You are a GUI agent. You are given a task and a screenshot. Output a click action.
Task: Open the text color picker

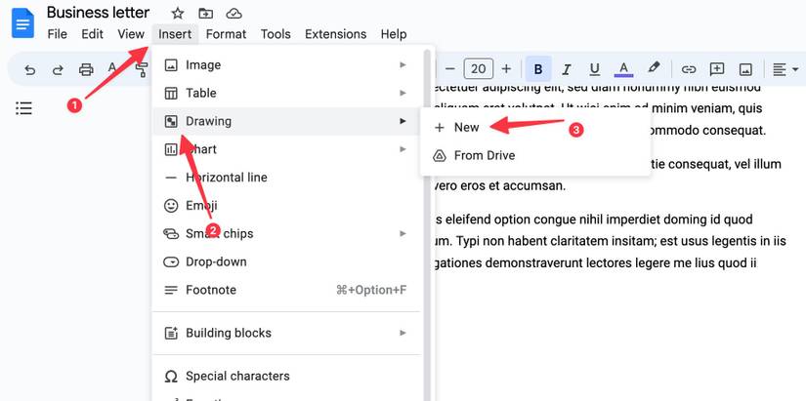pyautogui.click(x=623, y=69)
